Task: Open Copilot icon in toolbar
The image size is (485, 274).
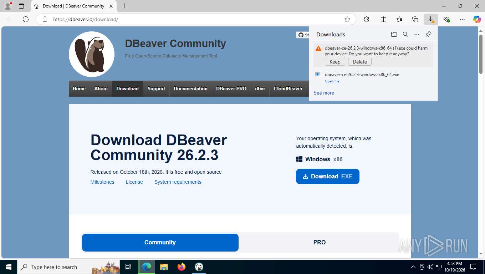Action: [477, 19]
